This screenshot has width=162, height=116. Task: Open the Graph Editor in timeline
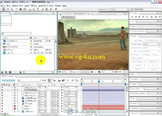[77, 80]
